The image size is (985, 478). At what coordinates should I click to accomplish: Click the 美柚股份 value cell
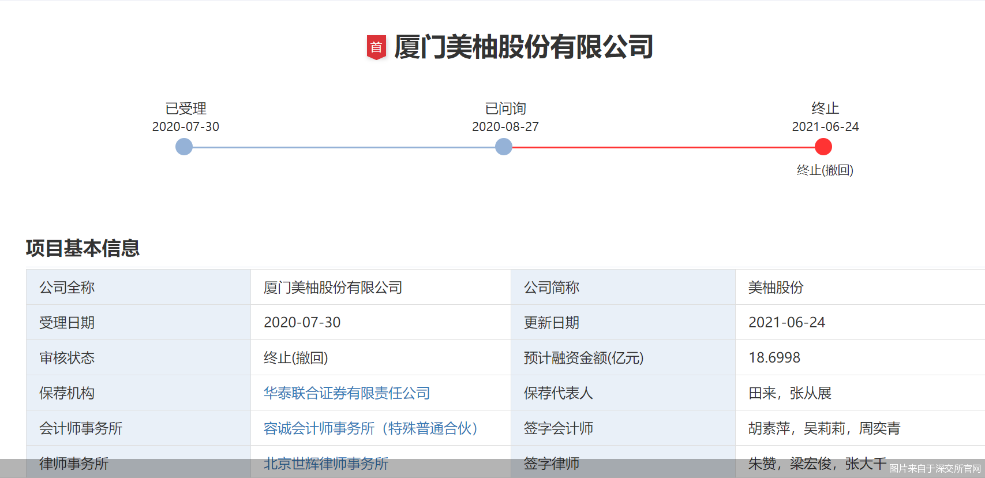point(860,287)
